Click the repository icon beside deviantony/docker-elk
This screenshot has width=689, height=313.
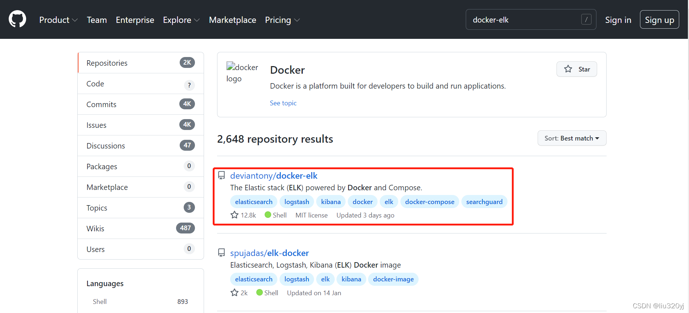coord(221,176)
